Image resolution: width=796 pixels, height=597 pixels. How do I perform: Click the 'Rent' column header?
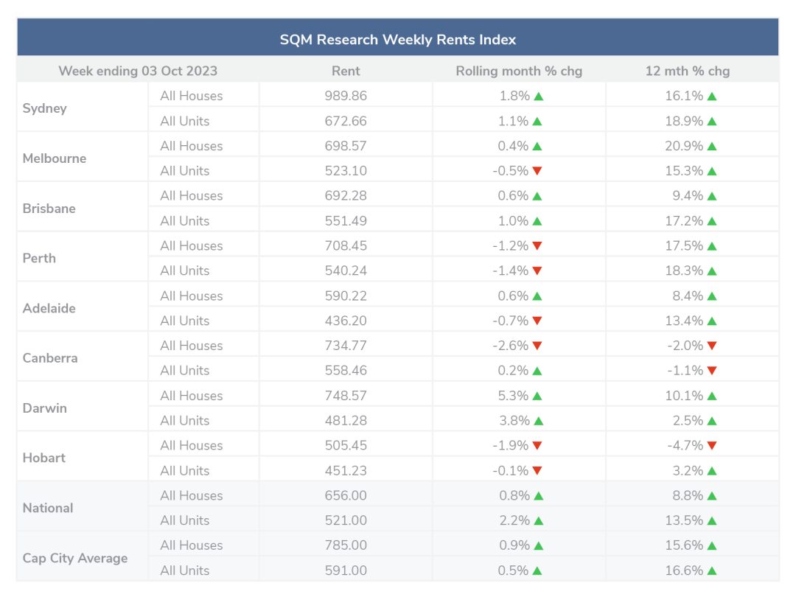pyautogui.click(x=346, y=71)
